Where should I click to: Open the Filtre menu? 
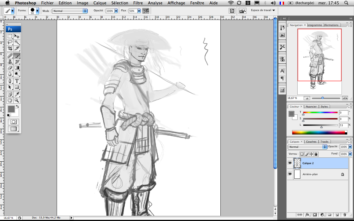click(x=138, y=3)
